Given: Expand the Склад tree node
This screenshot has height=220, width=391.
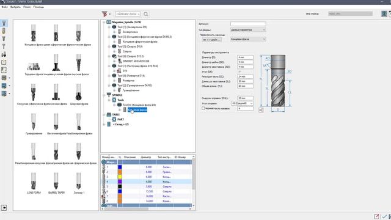Looking at the screenshot, I should pyautogui.click(x=104, y=124).
